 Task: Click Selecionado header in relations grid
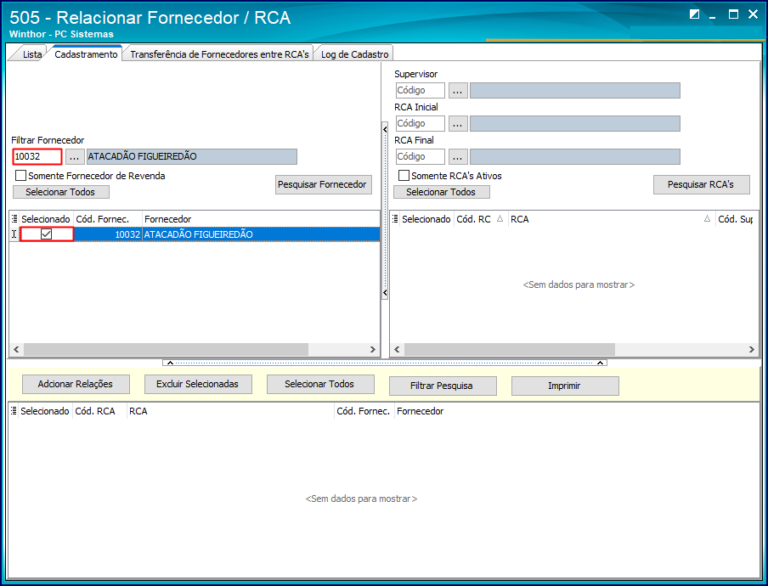[45, 411]
